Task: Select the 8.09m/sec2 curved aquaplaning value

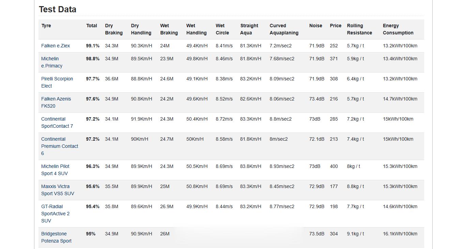Action: (x=282, y=79)
